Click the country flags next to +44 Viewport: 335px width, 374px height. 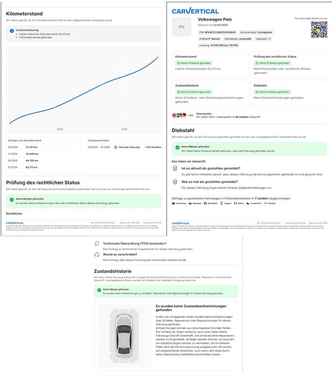(179, 115)
